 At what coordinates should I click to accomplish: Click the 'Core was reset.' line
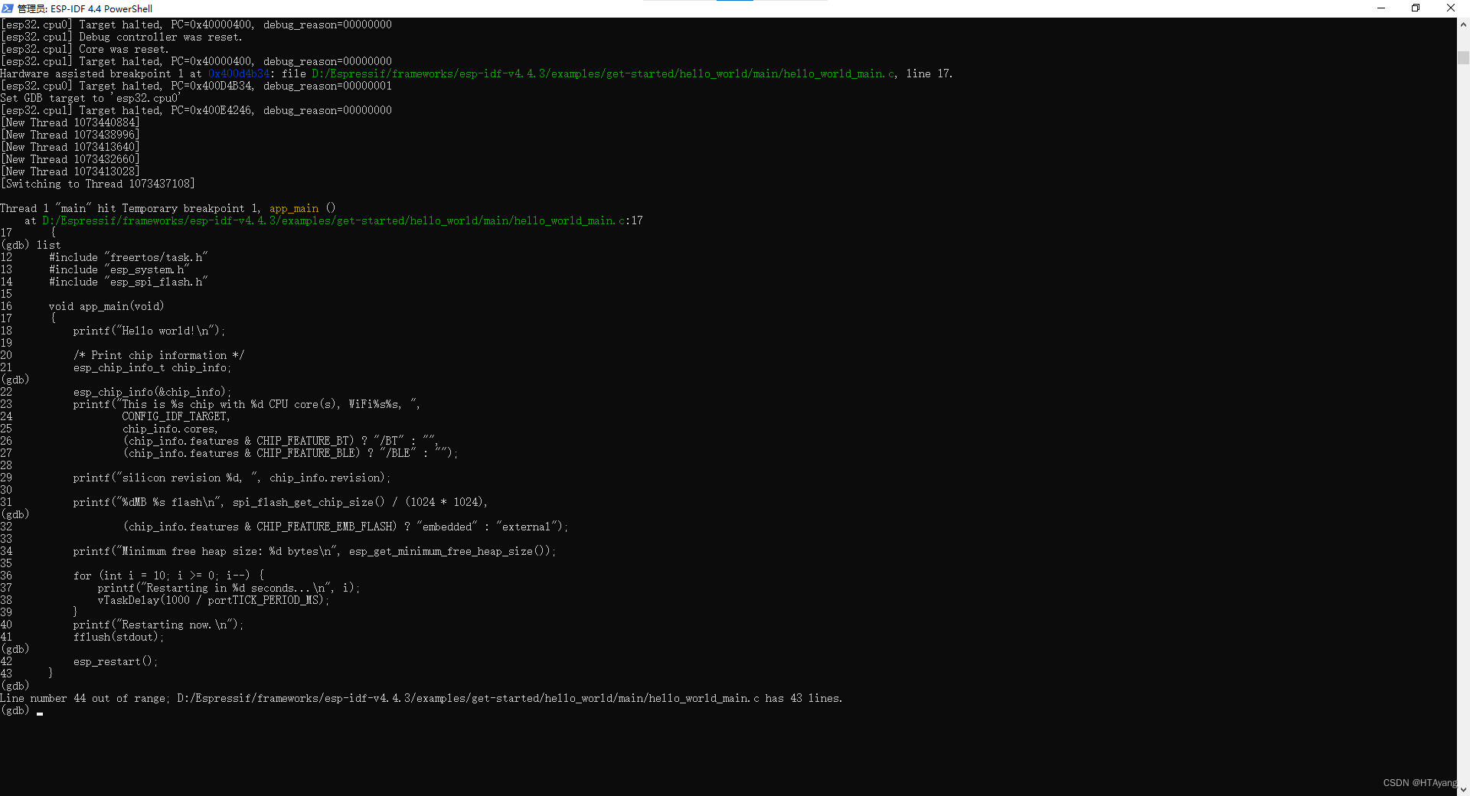(85, 49)
